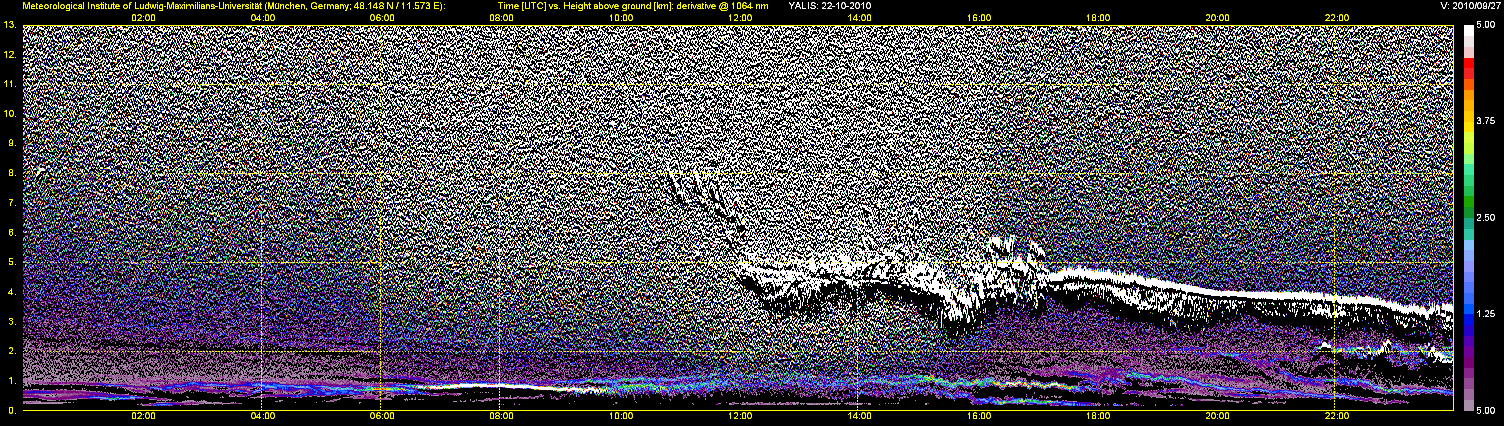Click the 06:00 label on the lower time axis
The width and height of the screenshot is (1504, 426).
click(382, 416)
